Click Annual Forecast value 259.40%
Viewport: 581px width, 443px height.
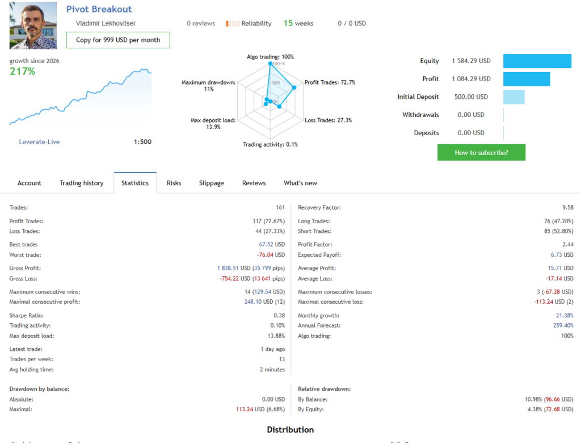click(563, 325)
